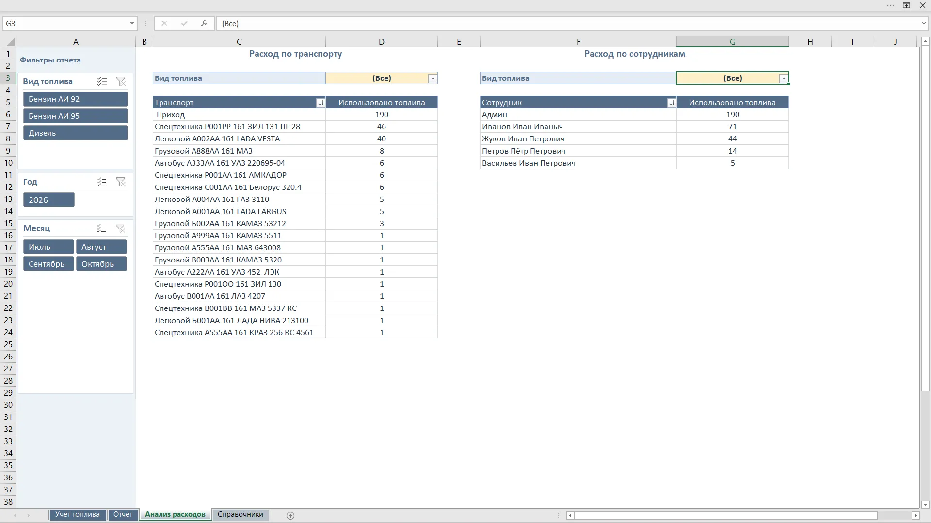
Task: Click the vertical scrollbar thumb
Action: click(x=925, y=219)
